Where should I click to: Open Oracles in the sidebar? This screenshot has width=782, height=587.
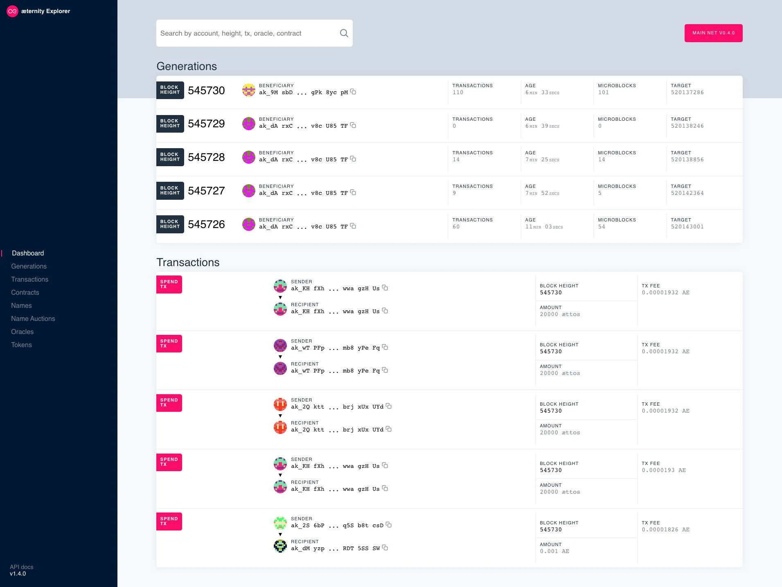(22, 332)
